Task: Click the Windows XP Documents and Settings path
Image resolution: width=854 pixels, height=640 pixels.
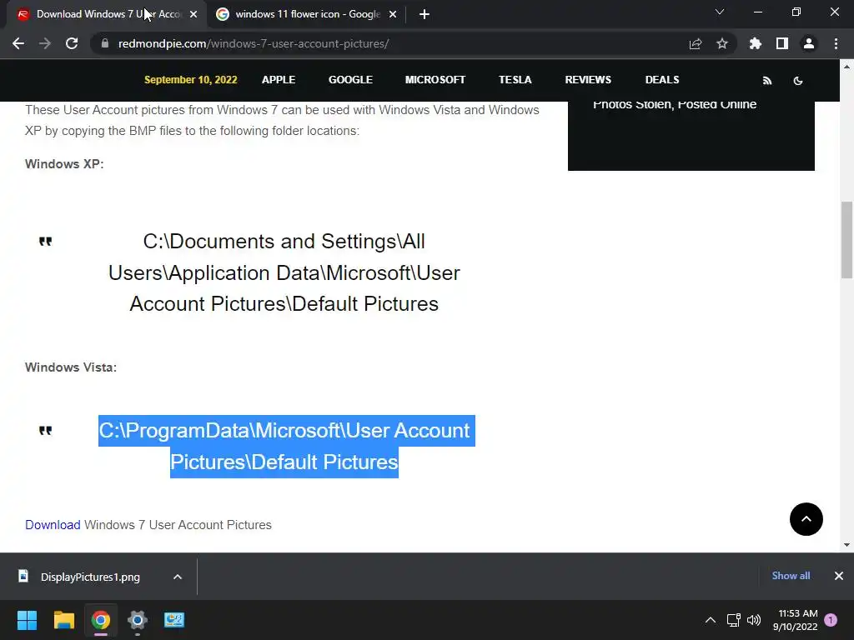Action: coord(284,272)
